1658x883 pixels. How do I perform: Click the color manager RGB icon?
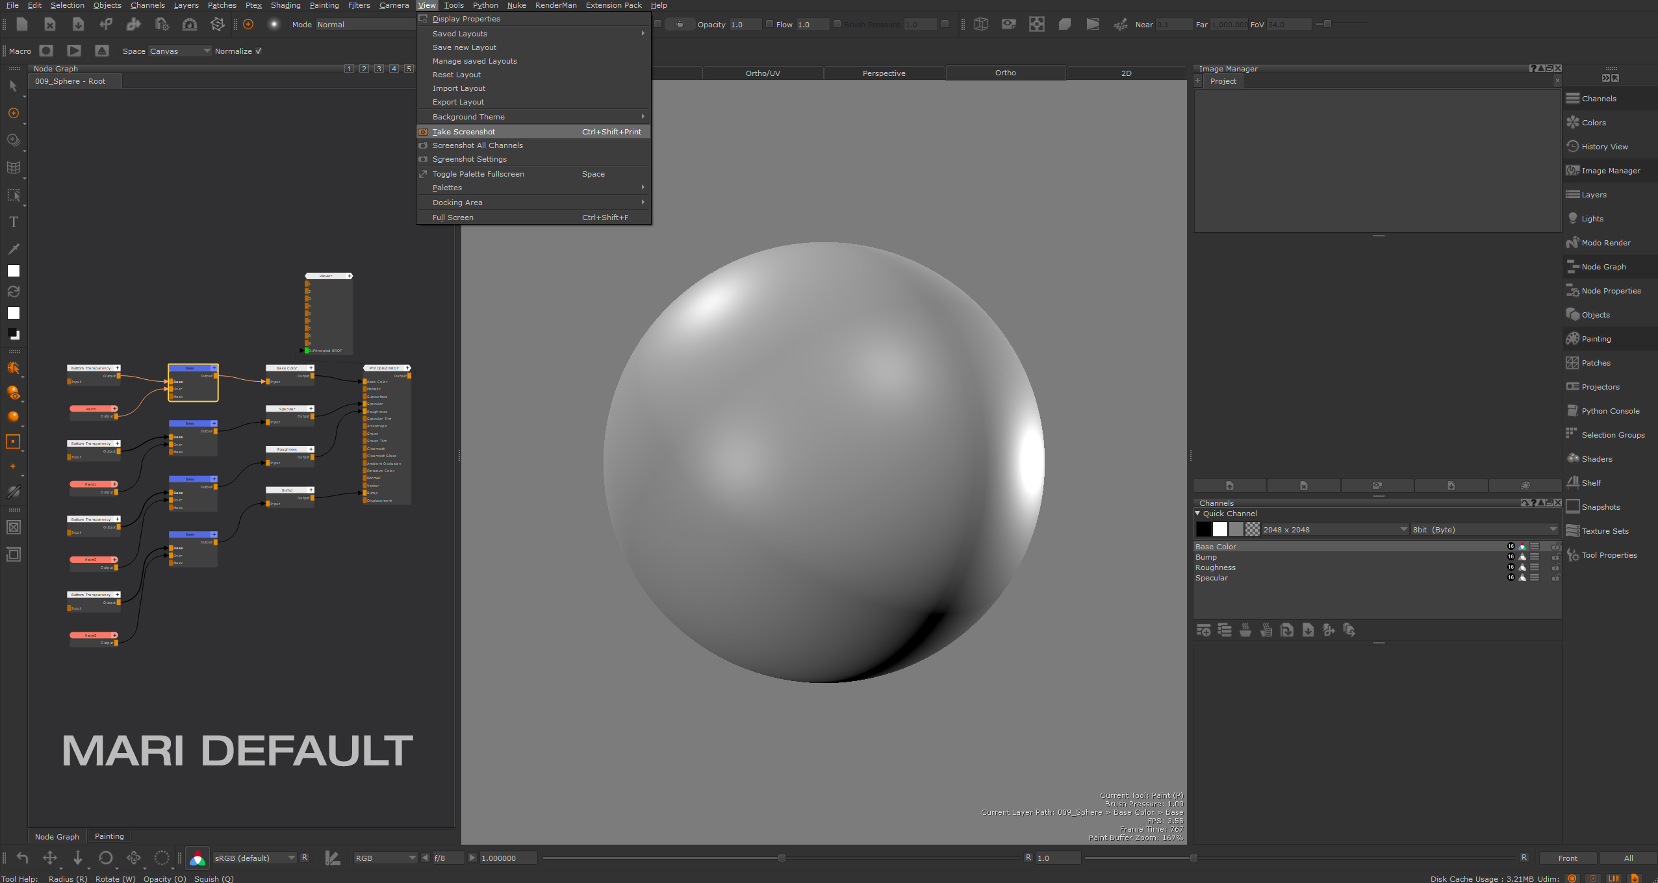(197, 858)
